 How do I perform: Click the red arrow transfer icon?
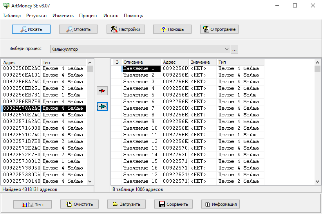point(102,91)
